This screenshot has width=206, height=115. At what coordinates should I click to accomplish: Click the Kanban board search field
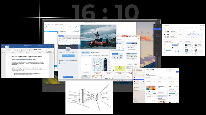pos(172,70)
